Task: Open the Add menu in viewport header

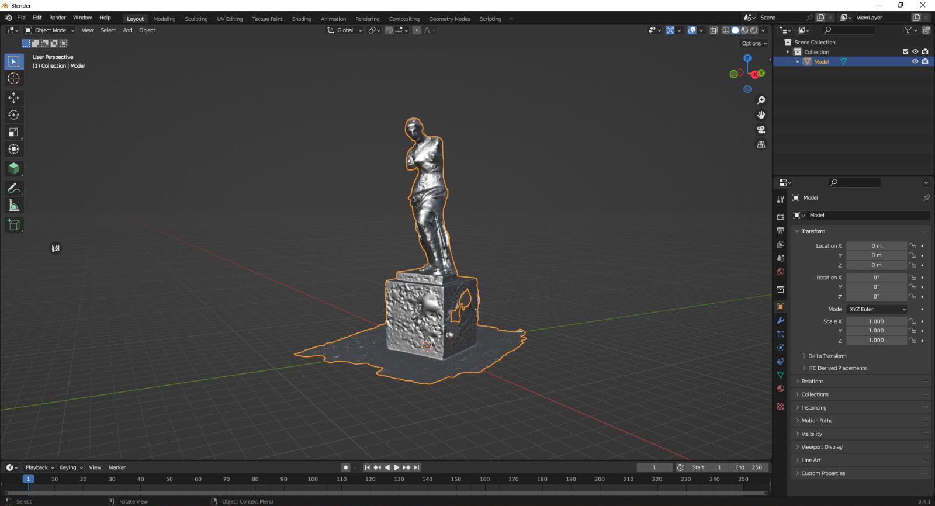Action: coord(127,30)
